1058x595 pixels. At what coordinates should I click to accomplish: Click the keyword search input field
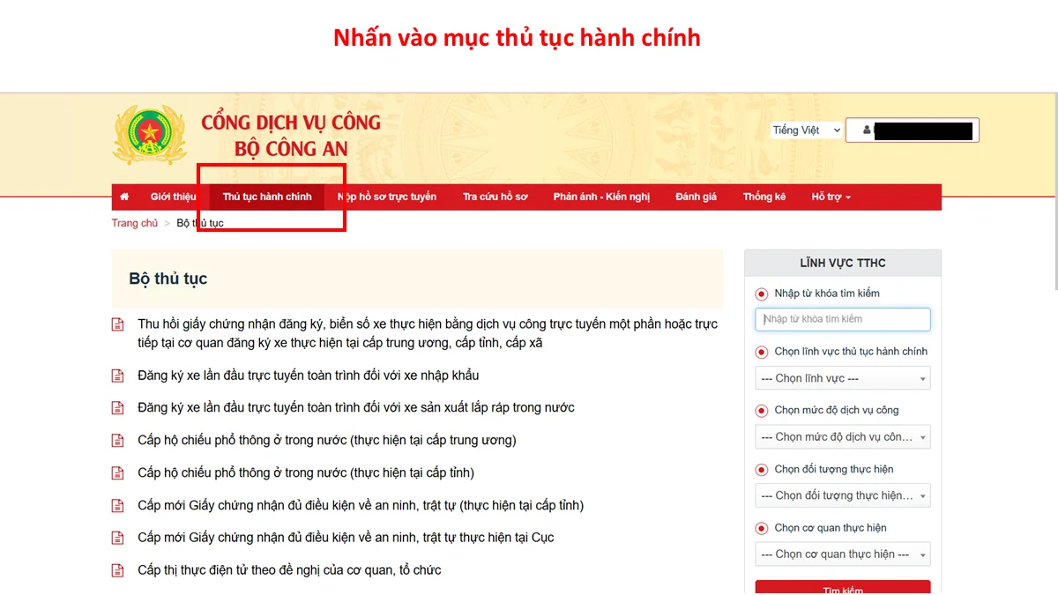click(x=843, y=319)
